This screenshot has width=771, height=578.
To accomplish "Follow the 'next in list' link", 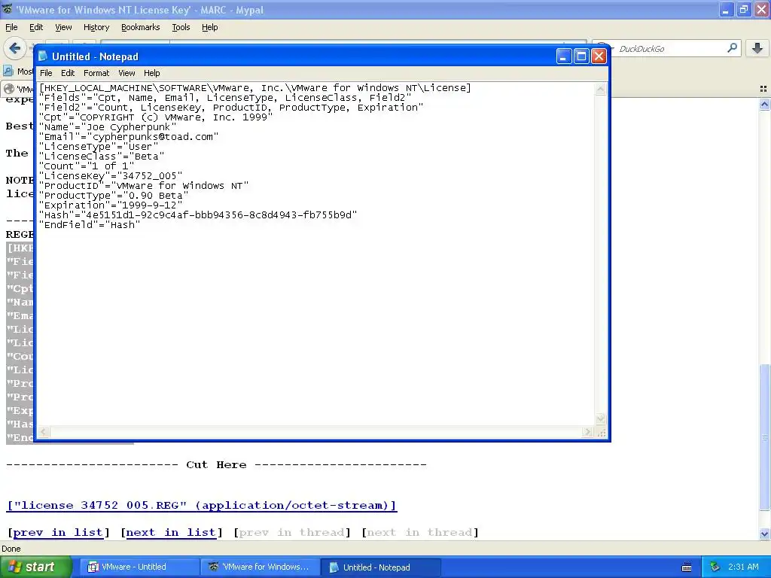I will pos(172,532).
